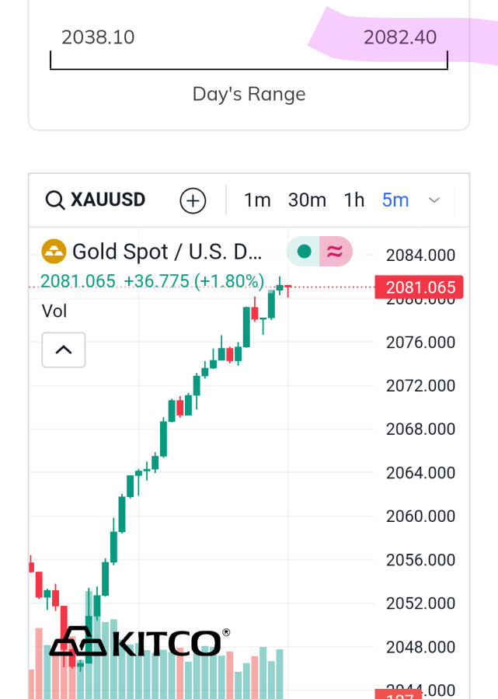This screenshot has width=498, height=699.
Task: Click the green market status dot
Action: click(x=305, y=252)
